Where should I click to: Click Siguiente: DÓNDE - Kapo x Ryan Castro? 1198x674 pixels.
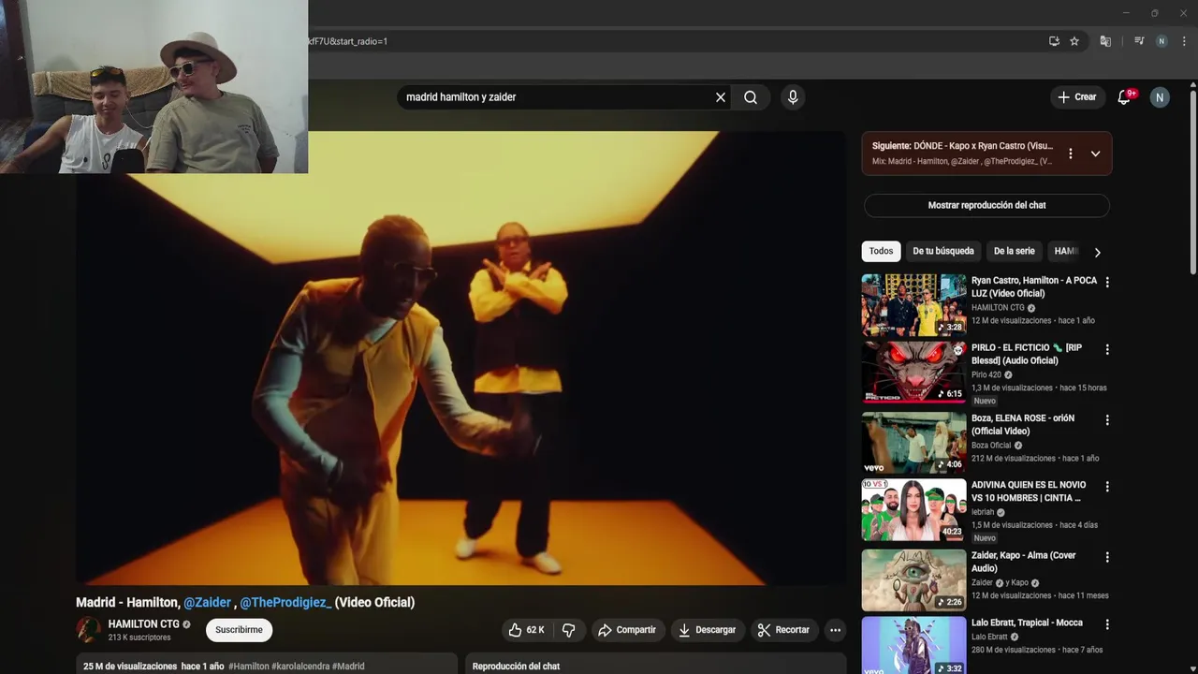click(x=962, y=146)
